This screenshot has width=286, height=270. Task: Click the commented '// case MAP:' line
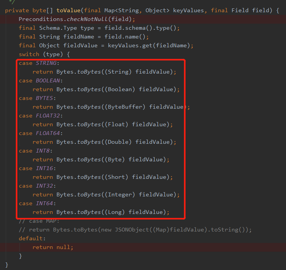(39, 221)
